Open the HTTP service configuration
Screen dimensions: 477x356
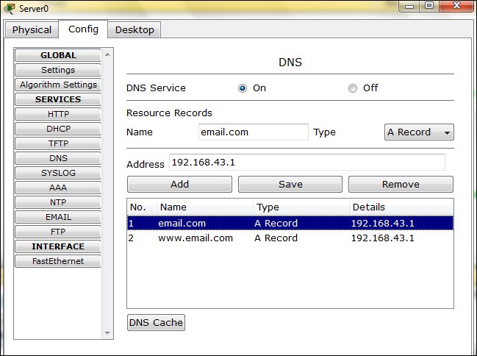coord(58,114)
